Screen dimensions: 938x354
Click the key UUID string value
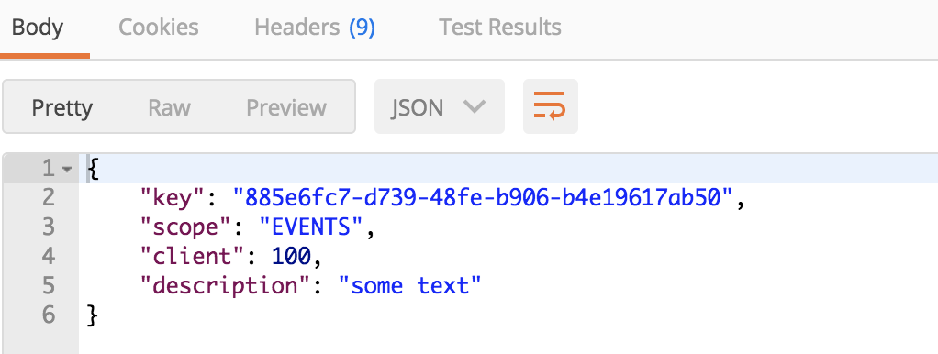pos(484,197)
